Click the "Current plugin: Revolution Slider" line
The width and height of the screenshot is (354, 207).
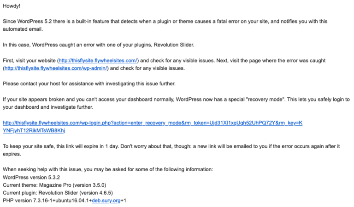pos(58,193)
